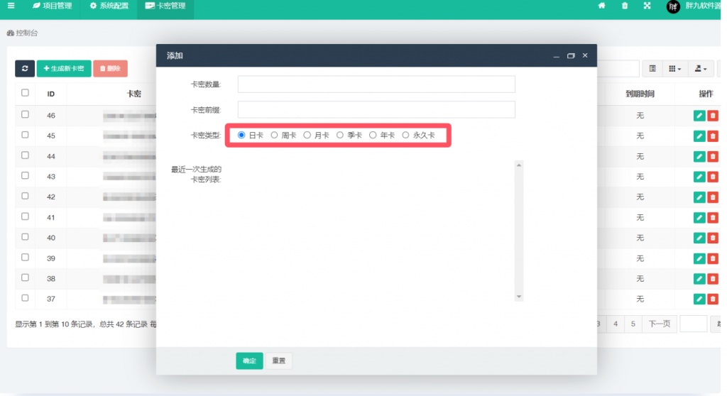This screenshot has width=727, height=396.
Task: Select the 季卡 radio option
Action: point(340,135)
